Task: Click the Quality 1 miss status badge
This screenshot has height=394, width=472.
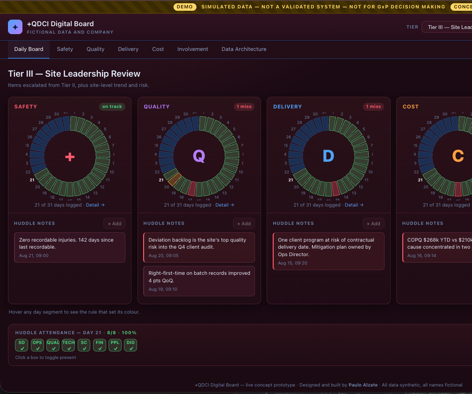Action: [x=244, y=107]
